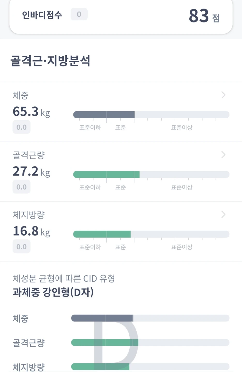Tap the 인바디점수 change badge showing 0
This screenshot has height=372, width=242.
pos(79,14)
